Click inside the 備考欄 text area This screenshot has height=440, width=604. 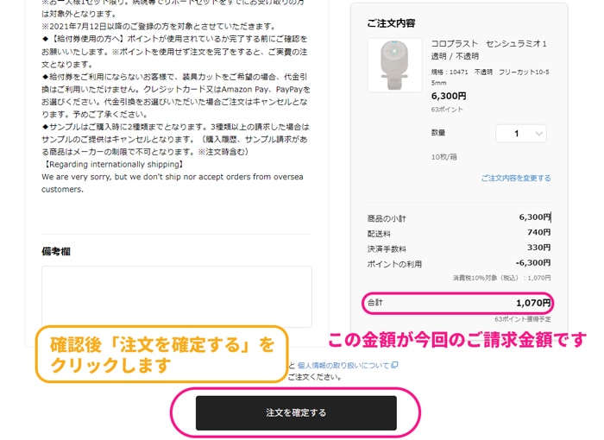(x=176, y=296)
